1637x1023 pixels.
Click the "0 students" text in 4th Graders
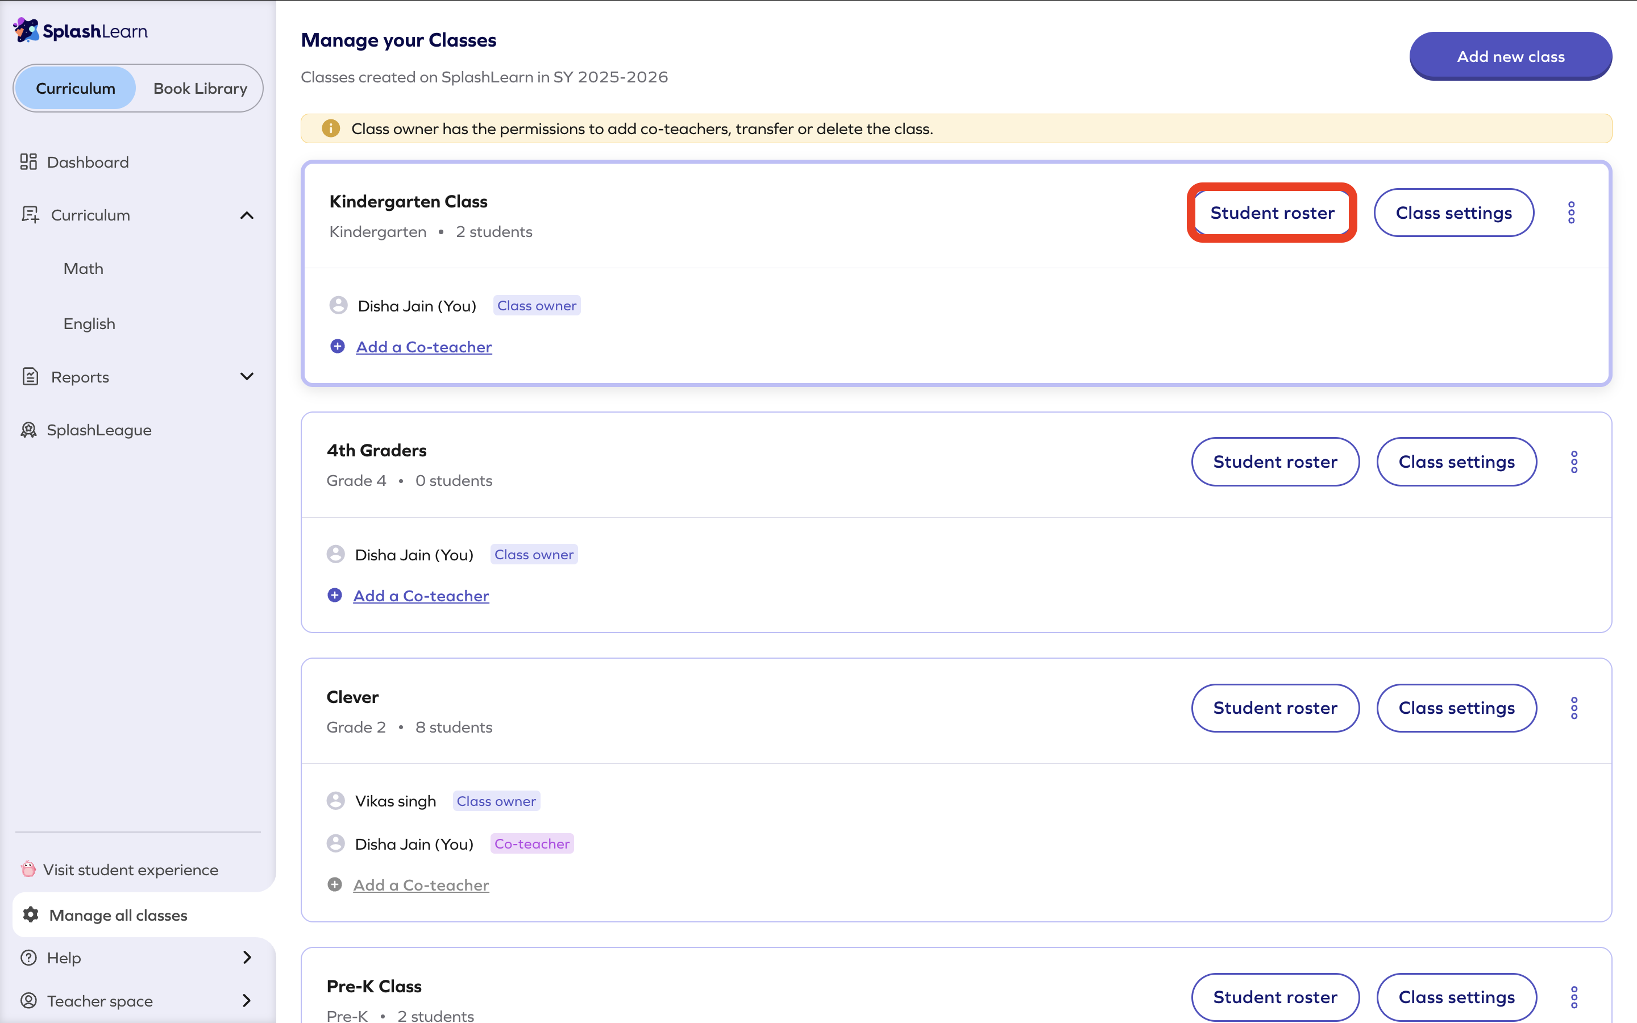pos(454,480)
